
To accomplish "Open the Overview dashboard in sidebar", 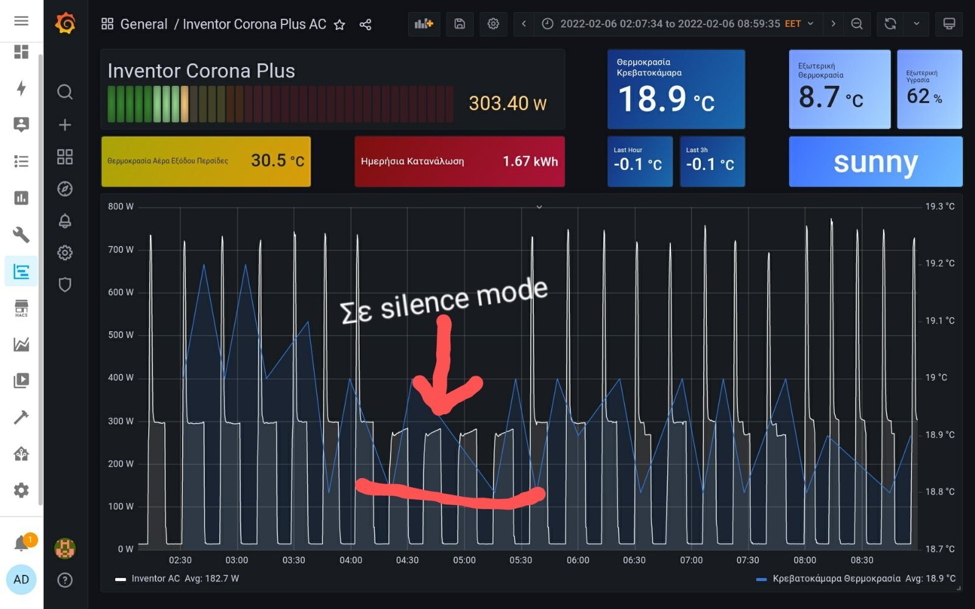I will [21, 52].
